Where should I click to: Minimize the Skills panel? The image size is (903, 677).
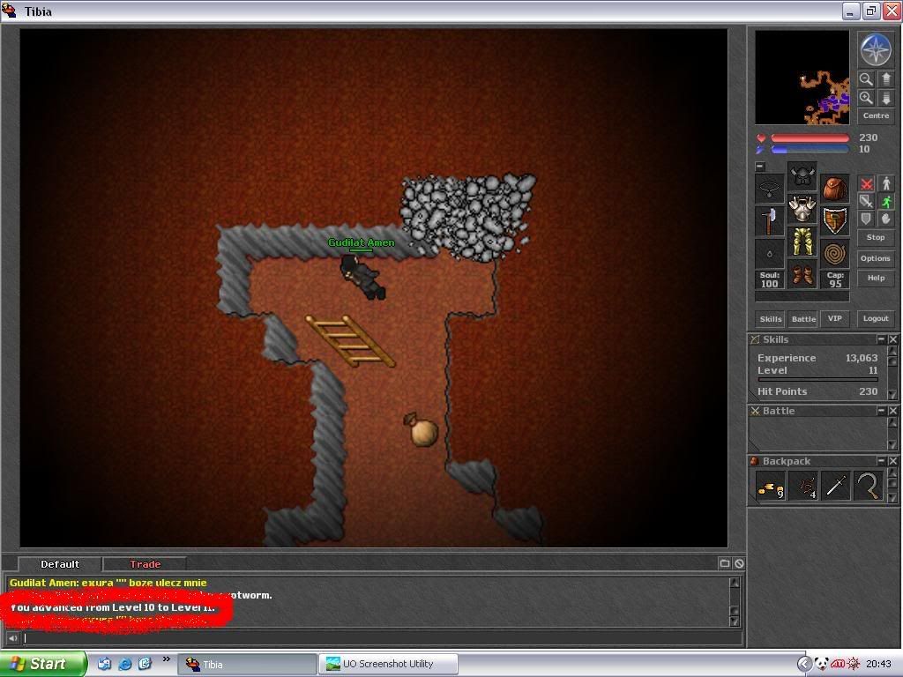point(881,339)
